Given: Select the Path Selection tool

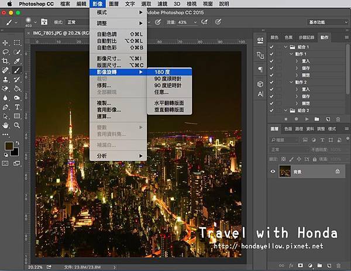Looking at the screenshot, I should tap(5, 116).
